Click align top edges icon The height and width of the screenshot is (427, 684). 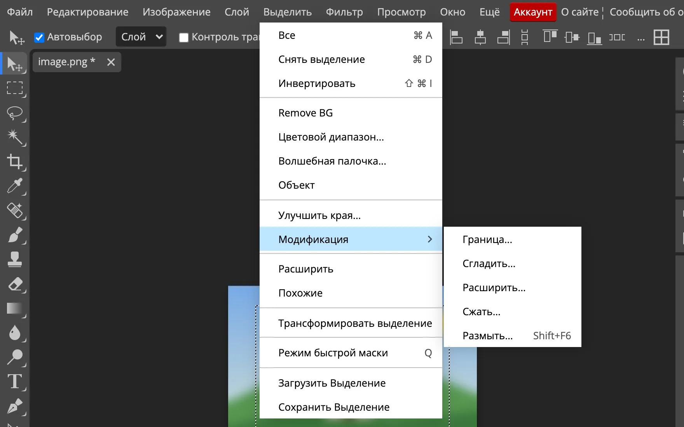tap(550, 36)
